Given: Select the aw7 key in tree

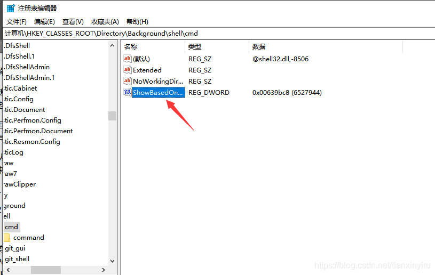Looking at the screenshot, I should (11, 174).
